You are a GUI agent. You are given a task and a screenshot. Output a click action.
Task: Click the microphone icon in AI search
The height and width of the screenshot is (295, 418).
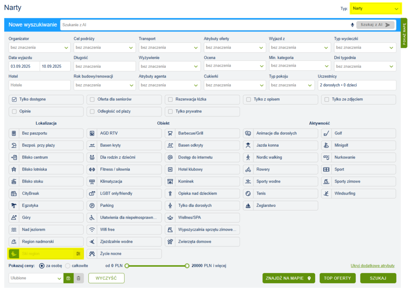click(x=352, y=25)
